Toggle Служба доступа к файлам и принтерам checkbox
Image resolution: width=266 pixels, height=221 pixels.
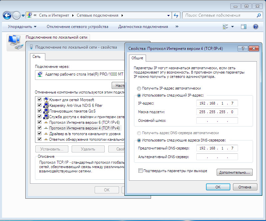[39, 116]
